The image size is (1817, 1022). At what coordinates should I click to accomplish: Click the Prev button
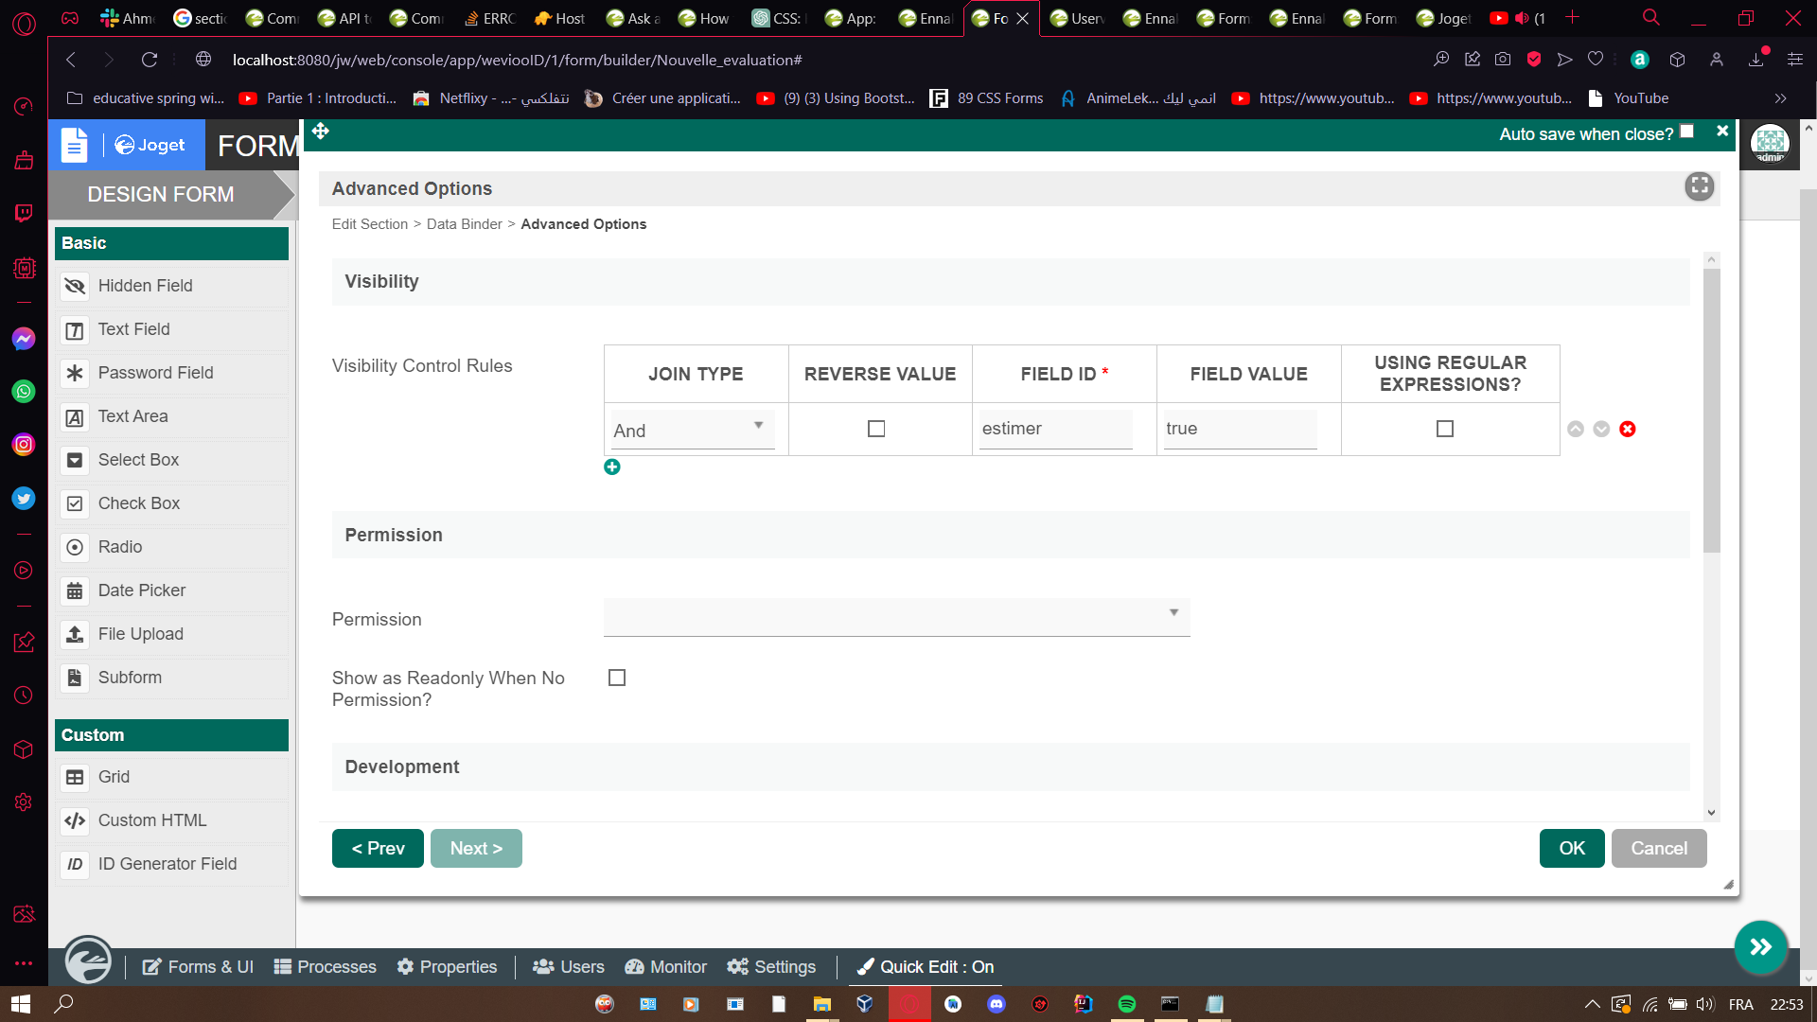[x=378, y=848]
